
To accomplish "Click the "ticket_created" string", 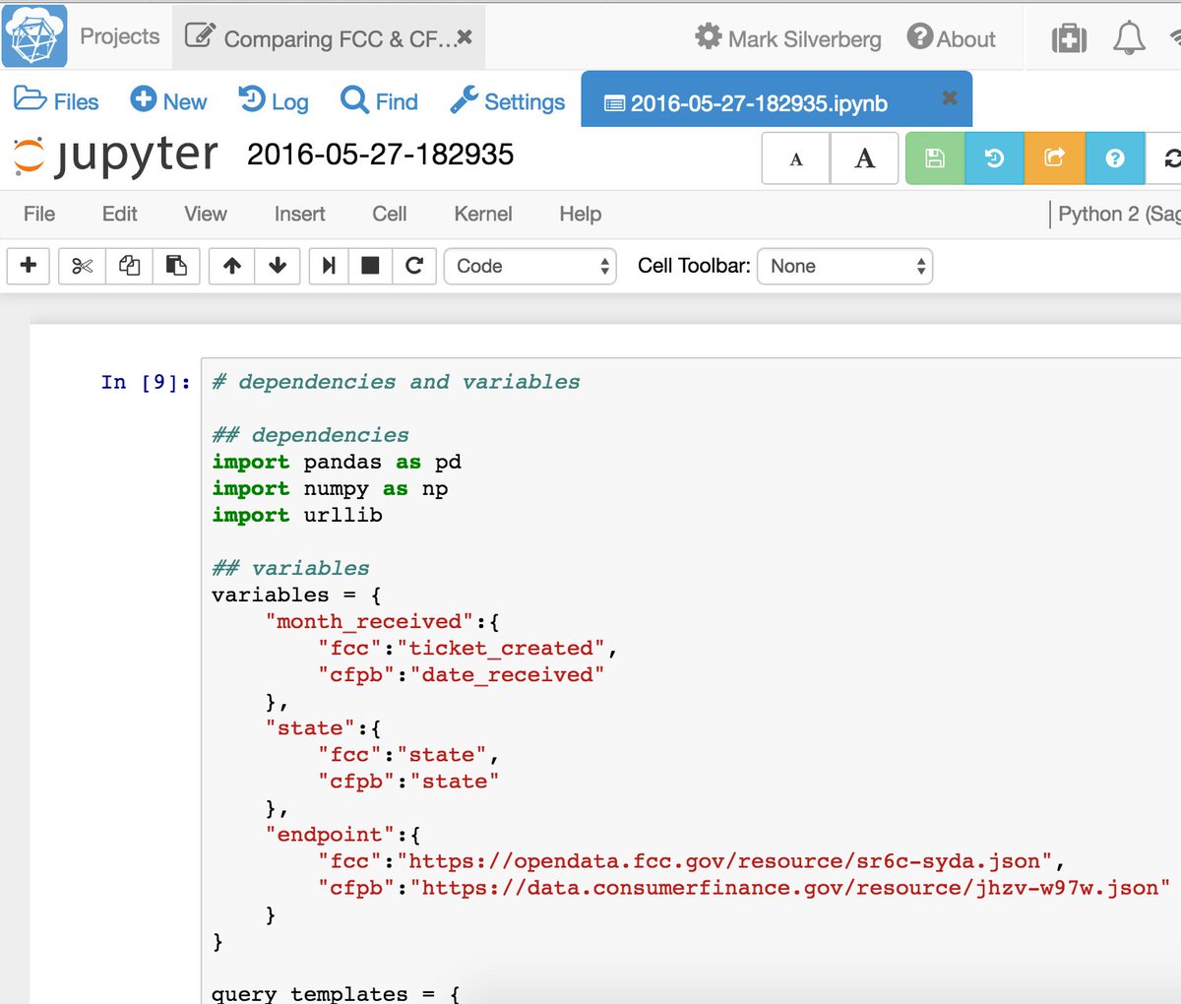I will [502, 648].
